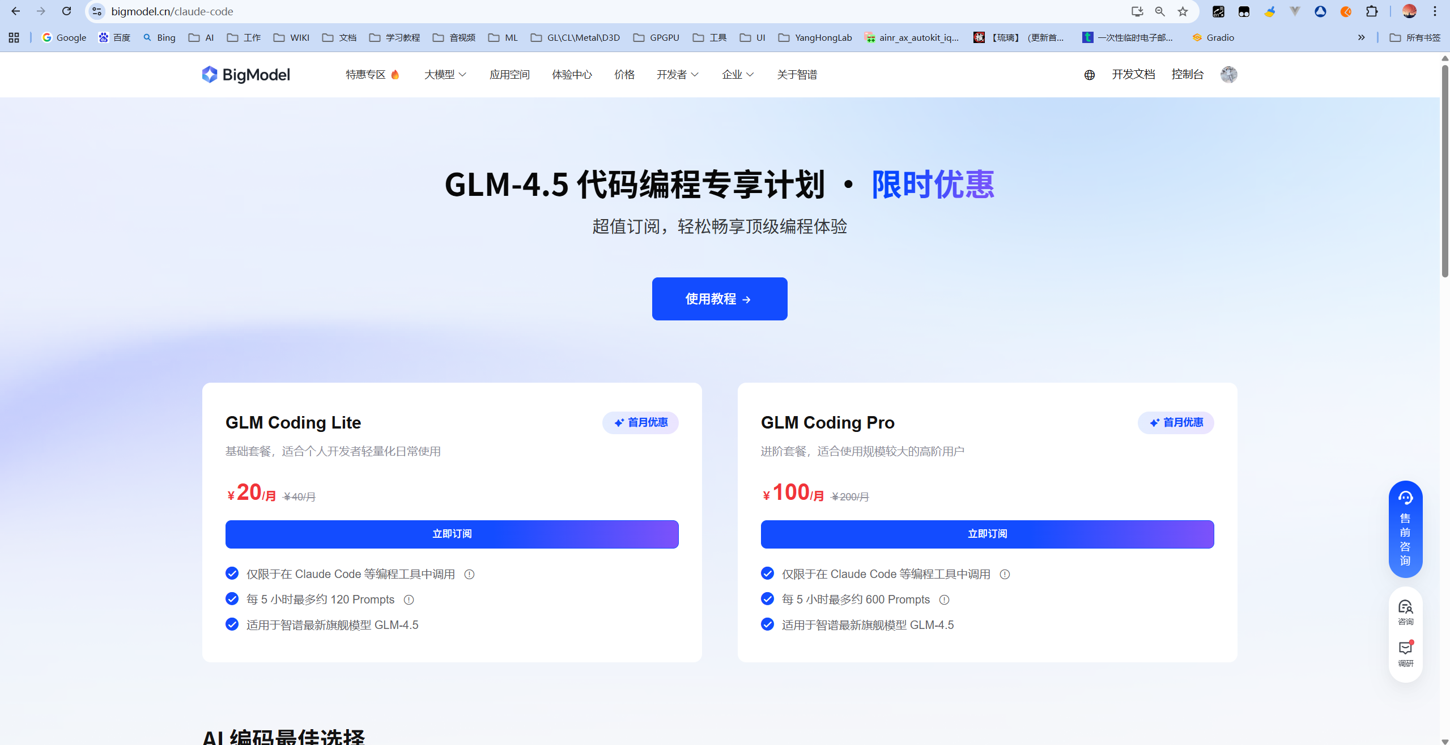
Task: Click the browser back arrow
Action: coord(16,11)
